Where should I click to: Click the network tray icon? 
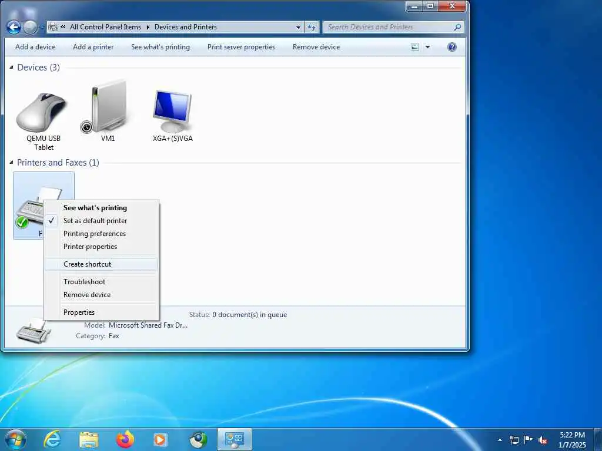coord(514,440)
